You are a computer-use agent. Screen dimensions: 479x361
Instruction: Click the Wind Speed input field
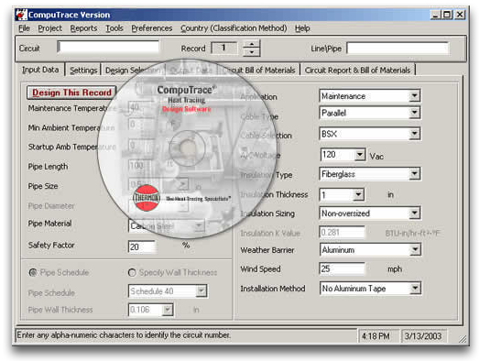[343, 269]
